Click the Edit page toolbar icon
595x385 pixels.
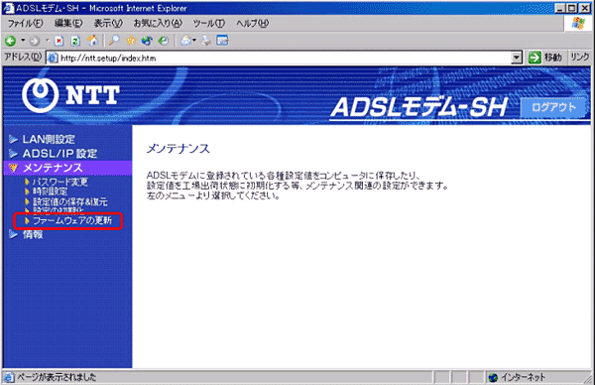point(222,41)
